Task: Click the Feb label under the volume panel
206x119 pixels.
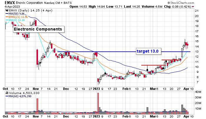Action: click(x=125, y=117)
